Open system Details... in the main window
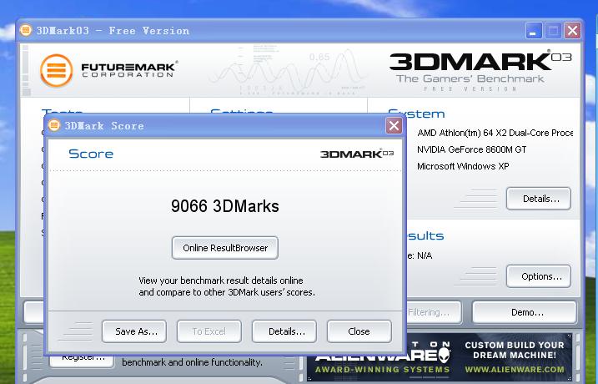The image size is (598, 384). click(539, 199)
